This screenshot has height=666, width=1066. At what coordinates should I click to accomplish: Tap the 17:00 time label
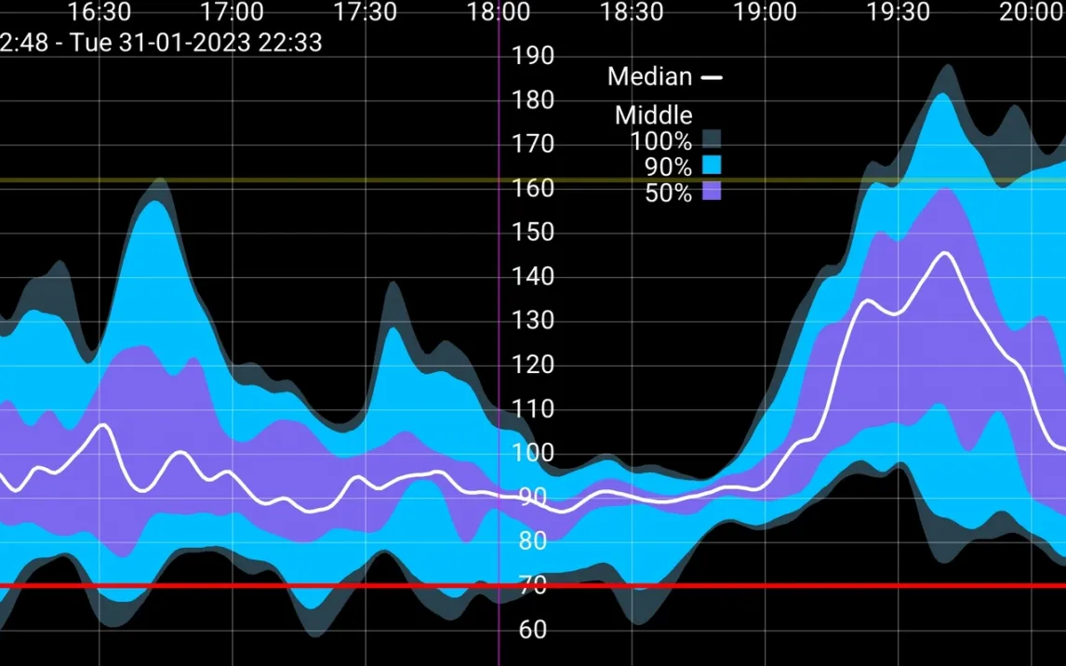point(232,12)
